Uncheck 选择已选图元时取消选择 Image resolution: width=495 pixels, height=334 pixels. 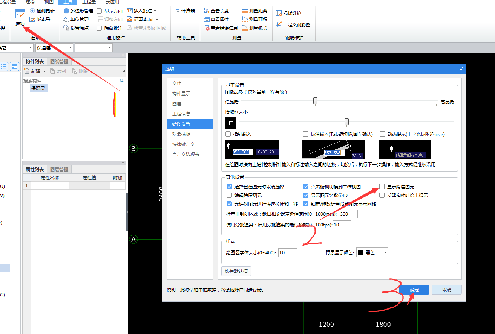[229, 187]
